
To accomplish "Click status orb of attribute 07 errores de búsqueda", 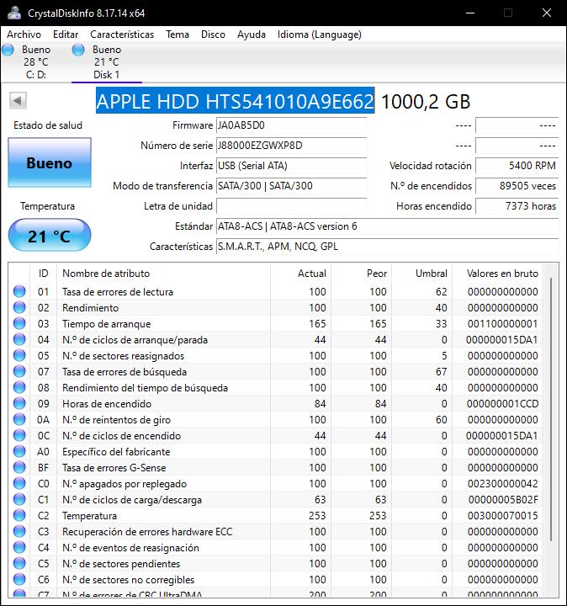I will point(19,371).
